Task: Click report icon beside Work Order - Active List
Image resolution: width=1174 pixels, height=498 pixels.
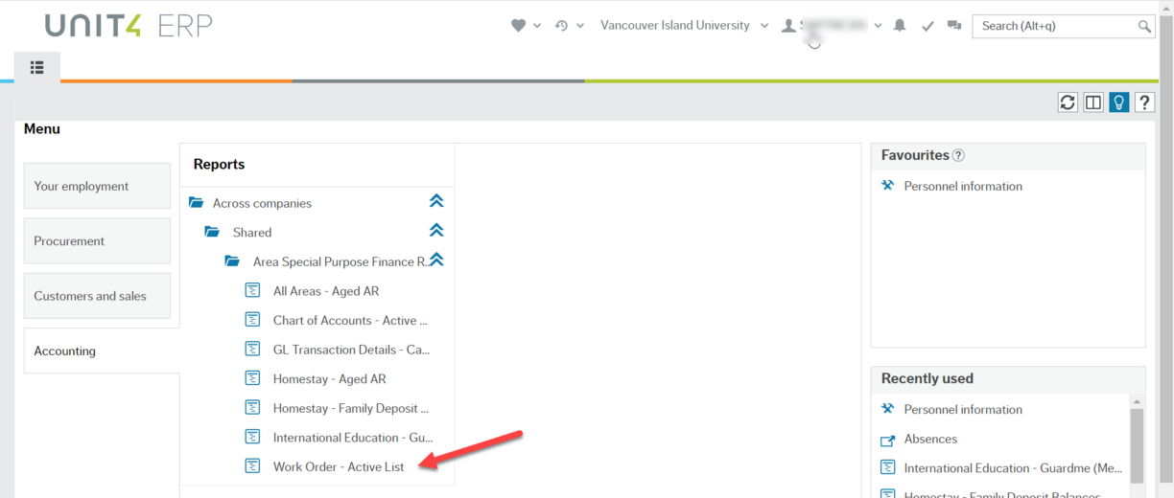Action: 252,466
